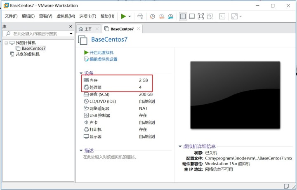This screenshot has width=297, height=190.
Task: Open the snapshot manager icon
Action: coord(170,16)
